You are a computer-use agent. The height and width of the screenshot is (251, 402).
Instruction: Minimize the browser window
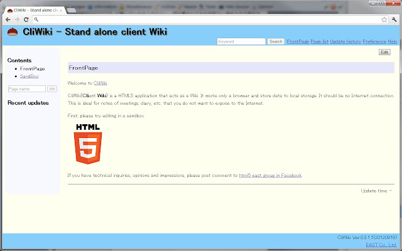[x=372, y=3]
